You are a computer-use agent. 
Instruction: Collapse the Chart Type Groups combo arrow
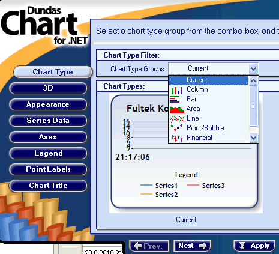[x=253, y=69]
